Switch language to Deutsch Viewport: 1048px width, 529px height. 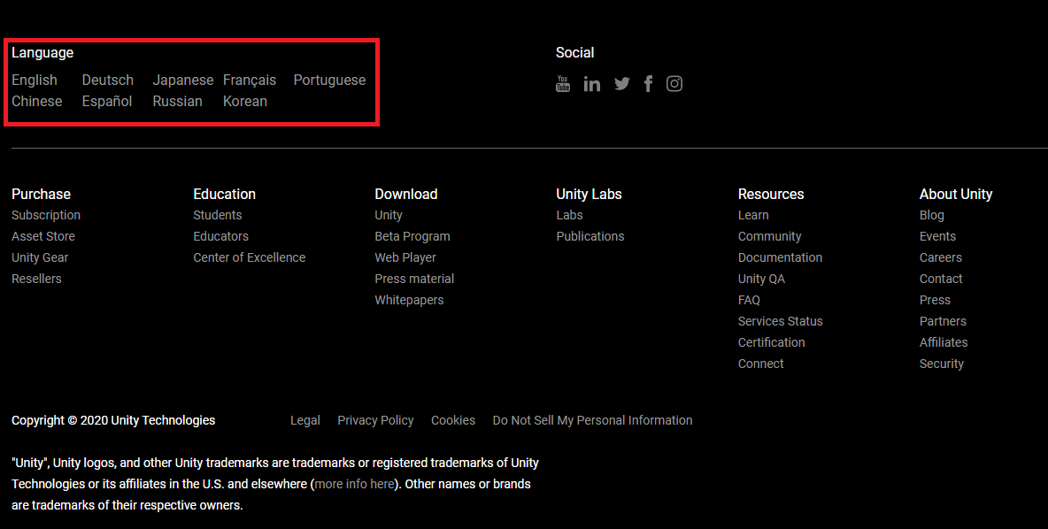click(x=108, y=80)
